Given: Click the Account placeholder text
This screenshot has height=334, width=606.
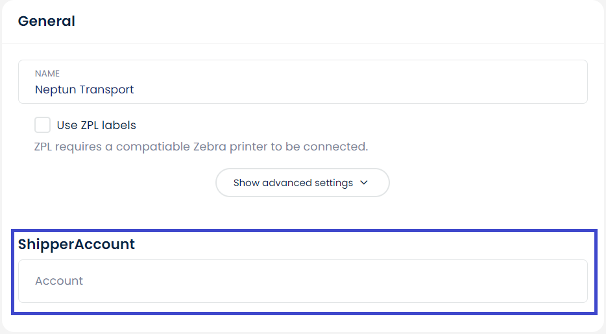Looking at the screenshot, I should tap(59, 281).
